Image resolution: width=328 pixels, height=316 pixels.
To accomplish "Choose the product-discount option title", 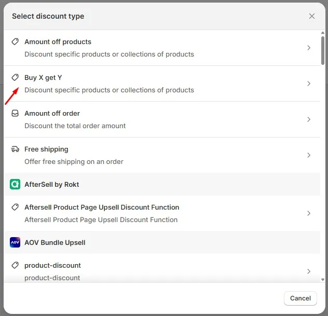I will 52,265.
